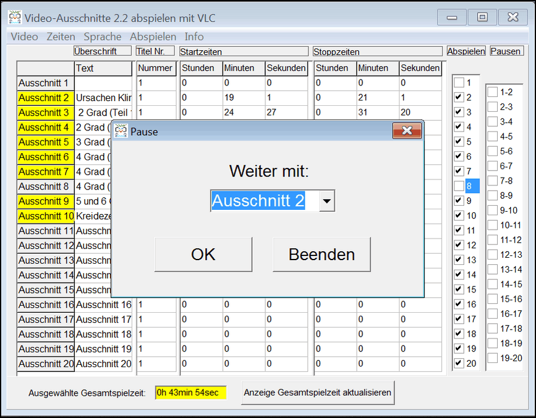Minimize the Video-Ausschnitte window

coord(452,17)
